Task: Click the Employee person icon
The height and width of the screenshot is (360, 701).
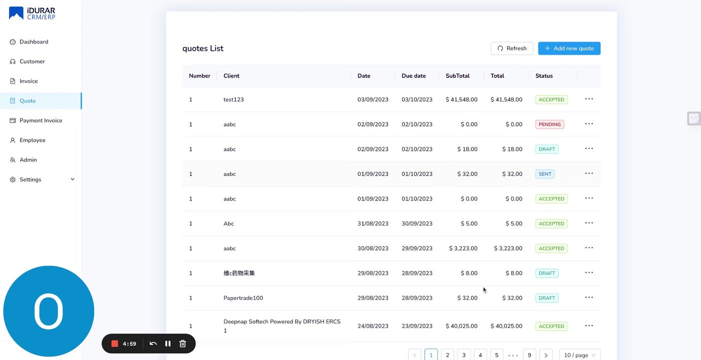Action: pos(13,140)
